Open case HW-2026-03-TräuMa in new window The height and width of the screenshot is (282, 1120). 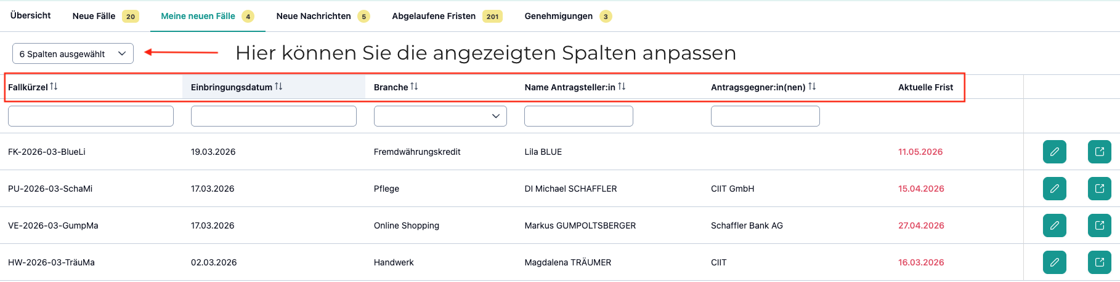coord(1099,262)
